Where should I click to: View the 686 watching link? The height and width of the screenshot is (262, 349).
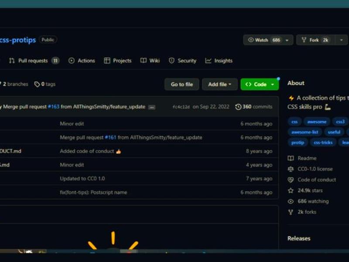coord(313,201)
